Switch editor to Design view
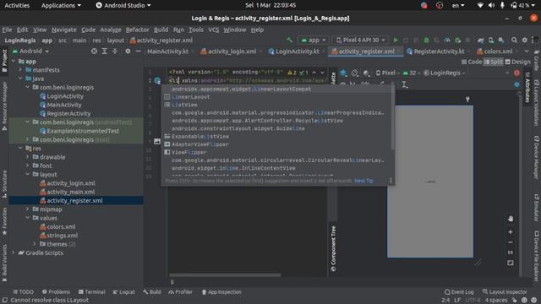541x304 pixels. 517,62
